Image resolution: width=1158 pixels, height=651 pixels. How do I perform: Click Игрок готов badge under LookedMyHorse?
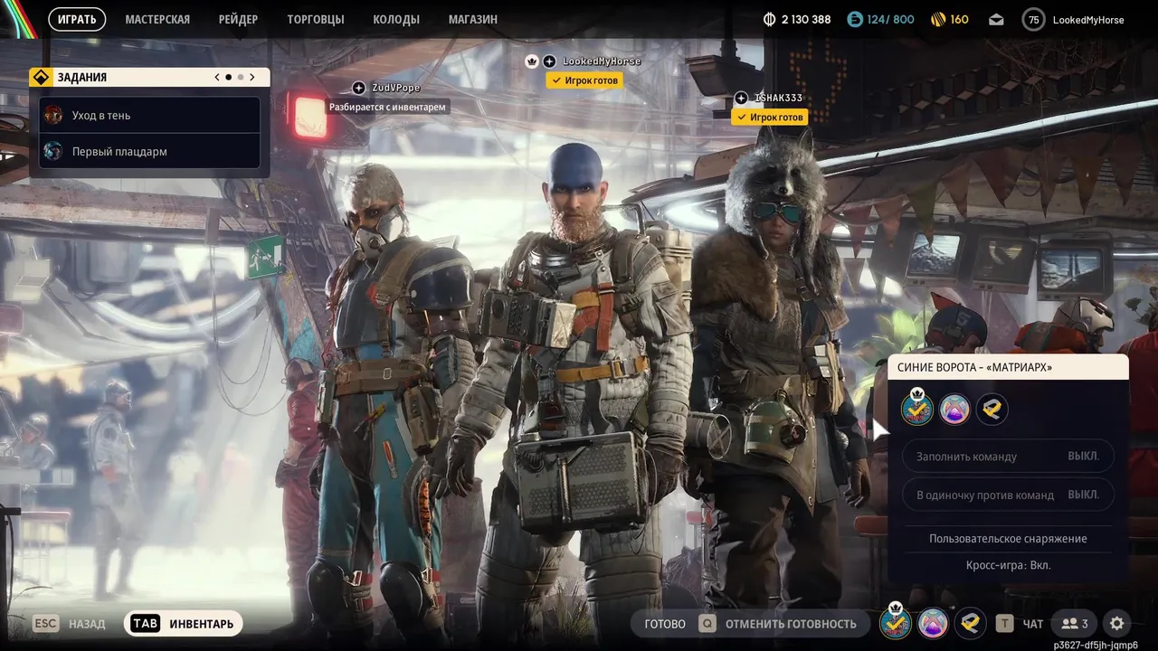584,80
